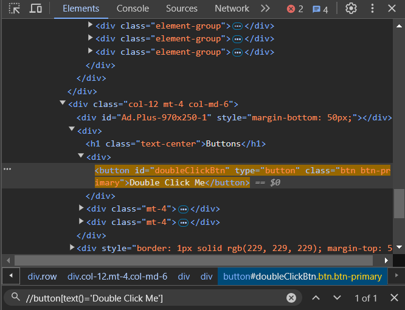
Task: Expand the border style div node
Action: 72,248
